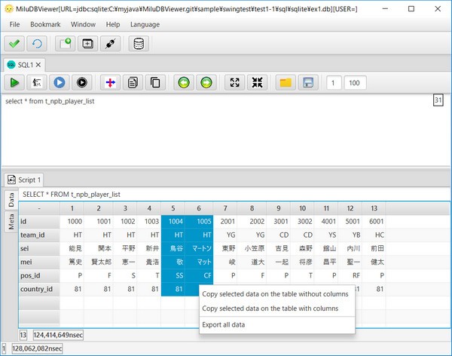Screen dimensions: 452x356
Task: Click the yellow folder open icon
Action: tap(286, 82)
